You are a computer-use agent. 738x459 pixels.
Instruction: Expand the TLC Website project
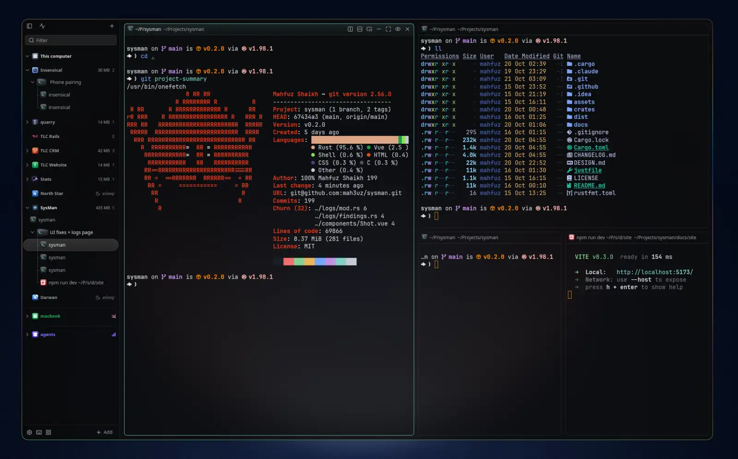[x=28, y=165]
